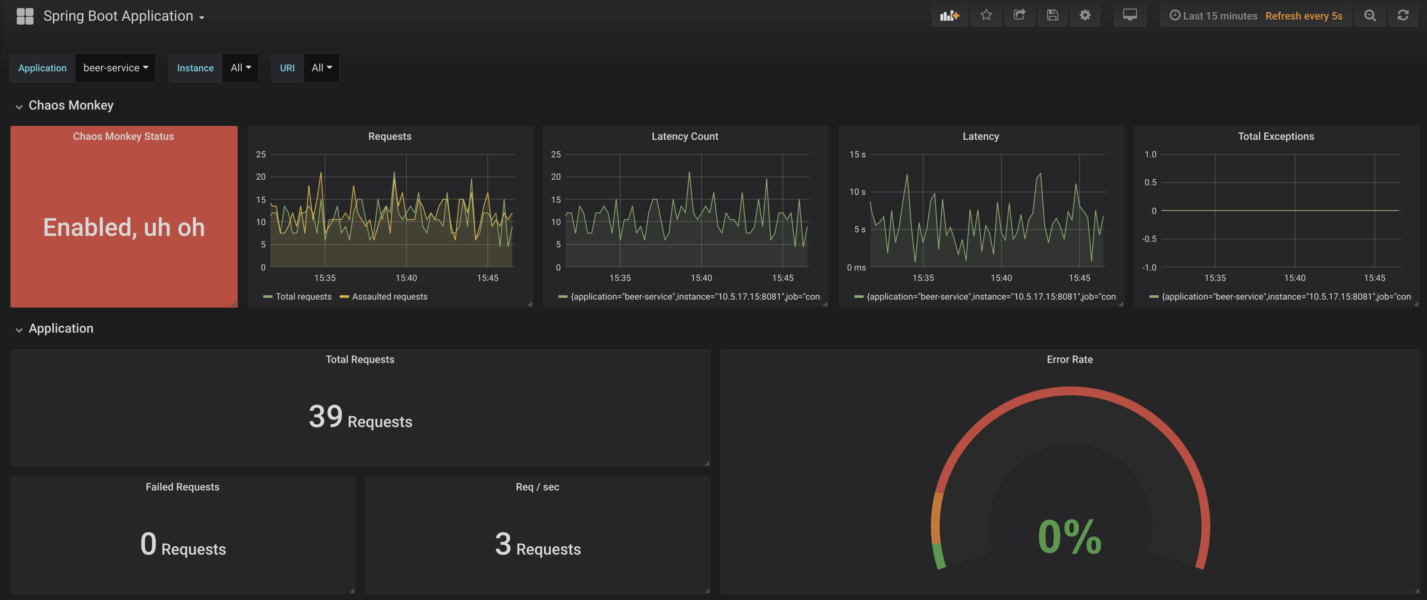Open the Instance All dropdown

[240, 67]
